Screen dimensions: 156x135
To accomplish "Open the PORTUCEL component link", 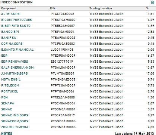I will (10, 91).
